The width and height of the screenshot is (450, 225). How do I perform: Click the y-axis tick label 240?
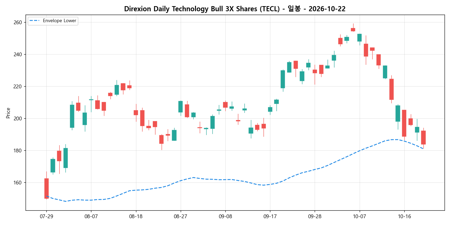pyautogui.click(x=18, y=55)
